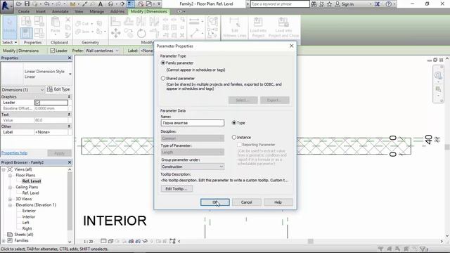Collapse the Elevations (Elevation 1) node
The width and height of the screenshot is (450, 253).
tap(10, 205)
